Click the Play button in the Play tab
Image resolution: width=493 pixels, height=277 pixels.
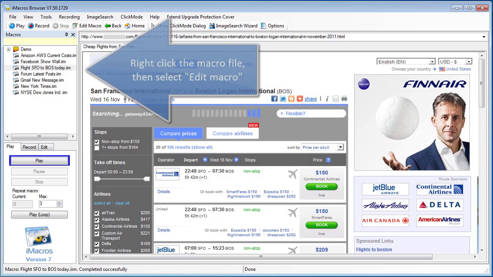(x=39, y=161)
